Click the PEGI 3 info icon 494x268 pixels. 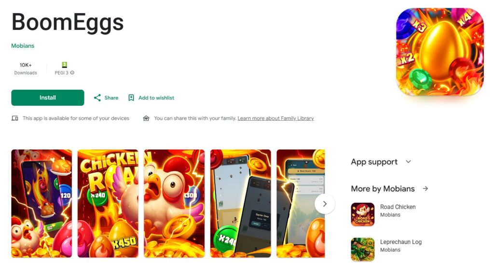point(72,73)
